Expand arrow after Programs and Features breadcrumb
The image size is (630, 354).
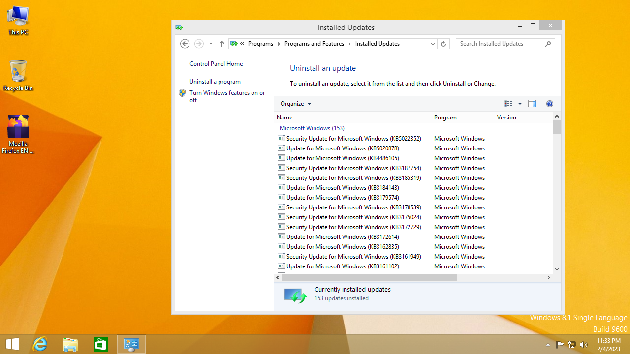click(349, 44)
